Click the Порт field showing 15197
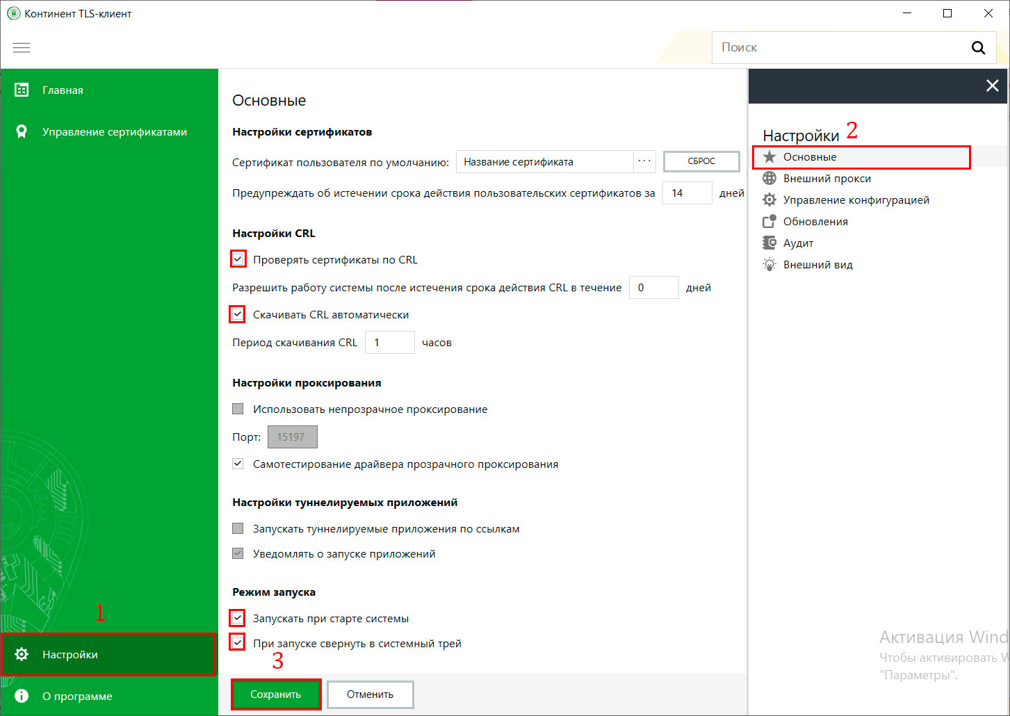 click(292, 437)
